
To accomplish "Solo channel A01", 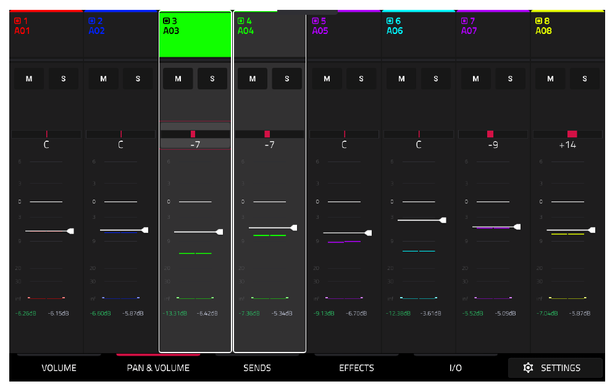I will 64,79.
